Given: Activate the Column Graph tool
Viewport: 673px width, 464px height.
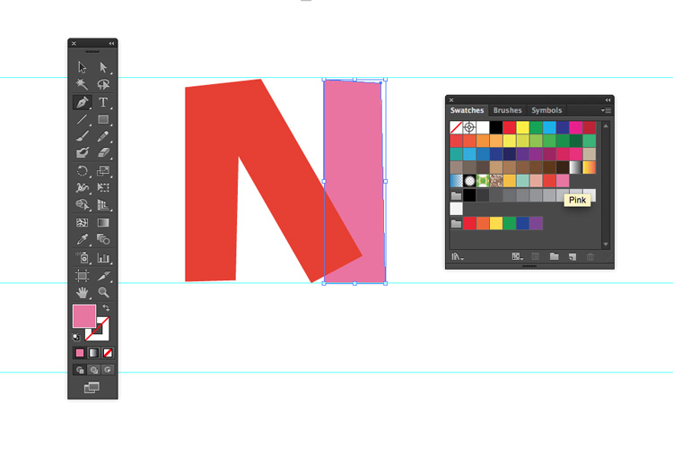Looking at the screenshot, I should click(103, 257).
